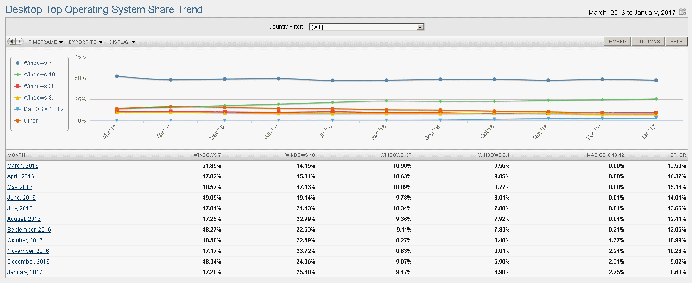692x283 pixels.
Task: Open the July, 2016 link
Action: [x=20, y=208]
